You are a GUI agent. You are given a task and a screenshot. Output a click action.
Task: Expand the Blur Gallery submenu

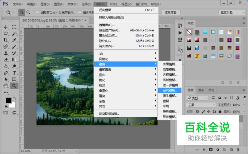(126, 70)
